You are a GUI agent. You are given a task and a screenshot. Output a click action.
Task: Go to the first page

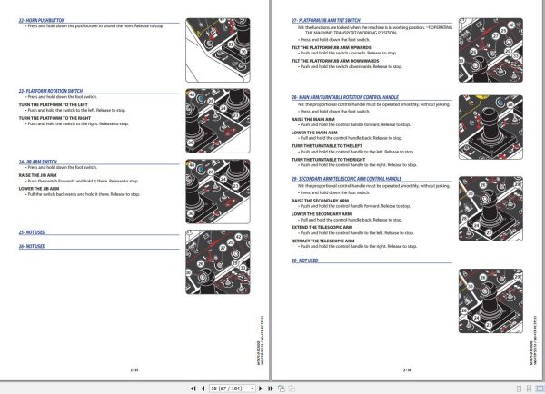tap(193, 389)
